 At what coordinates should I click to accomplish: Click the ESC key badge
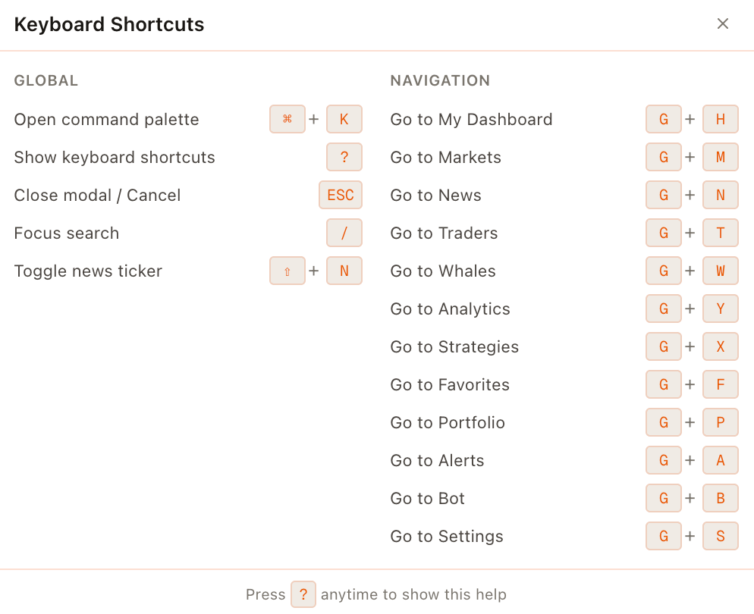340,195
